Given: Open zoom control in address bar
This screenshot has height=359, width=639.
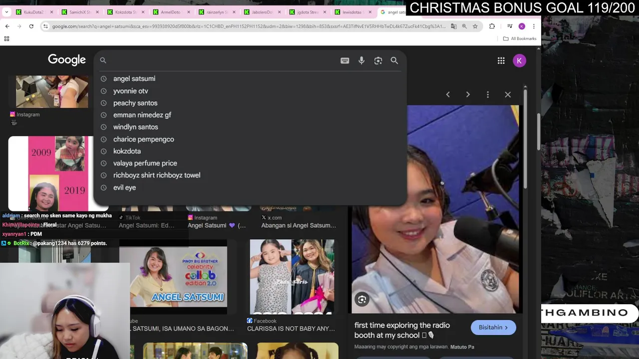Looking at the screenshot, I should pos(464,26).
